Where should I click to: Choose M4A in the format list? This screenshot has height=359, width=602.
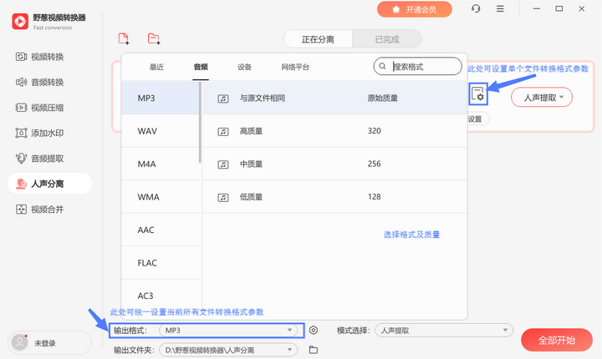point(160,164)
